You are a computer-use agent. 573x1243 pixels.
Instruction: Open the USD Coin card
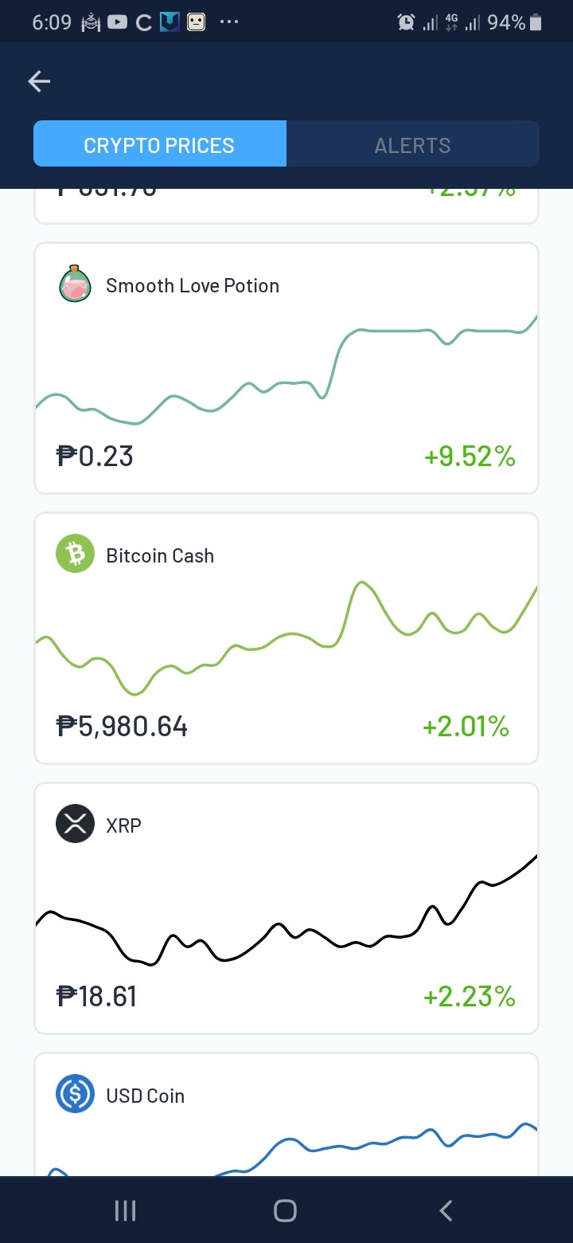(x=286, y=1114)
